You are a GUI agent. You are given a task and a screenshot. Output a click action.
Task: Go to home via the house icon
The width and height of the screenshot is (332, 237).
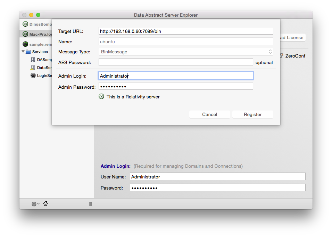pyautogui.click(x=45, y=204)
